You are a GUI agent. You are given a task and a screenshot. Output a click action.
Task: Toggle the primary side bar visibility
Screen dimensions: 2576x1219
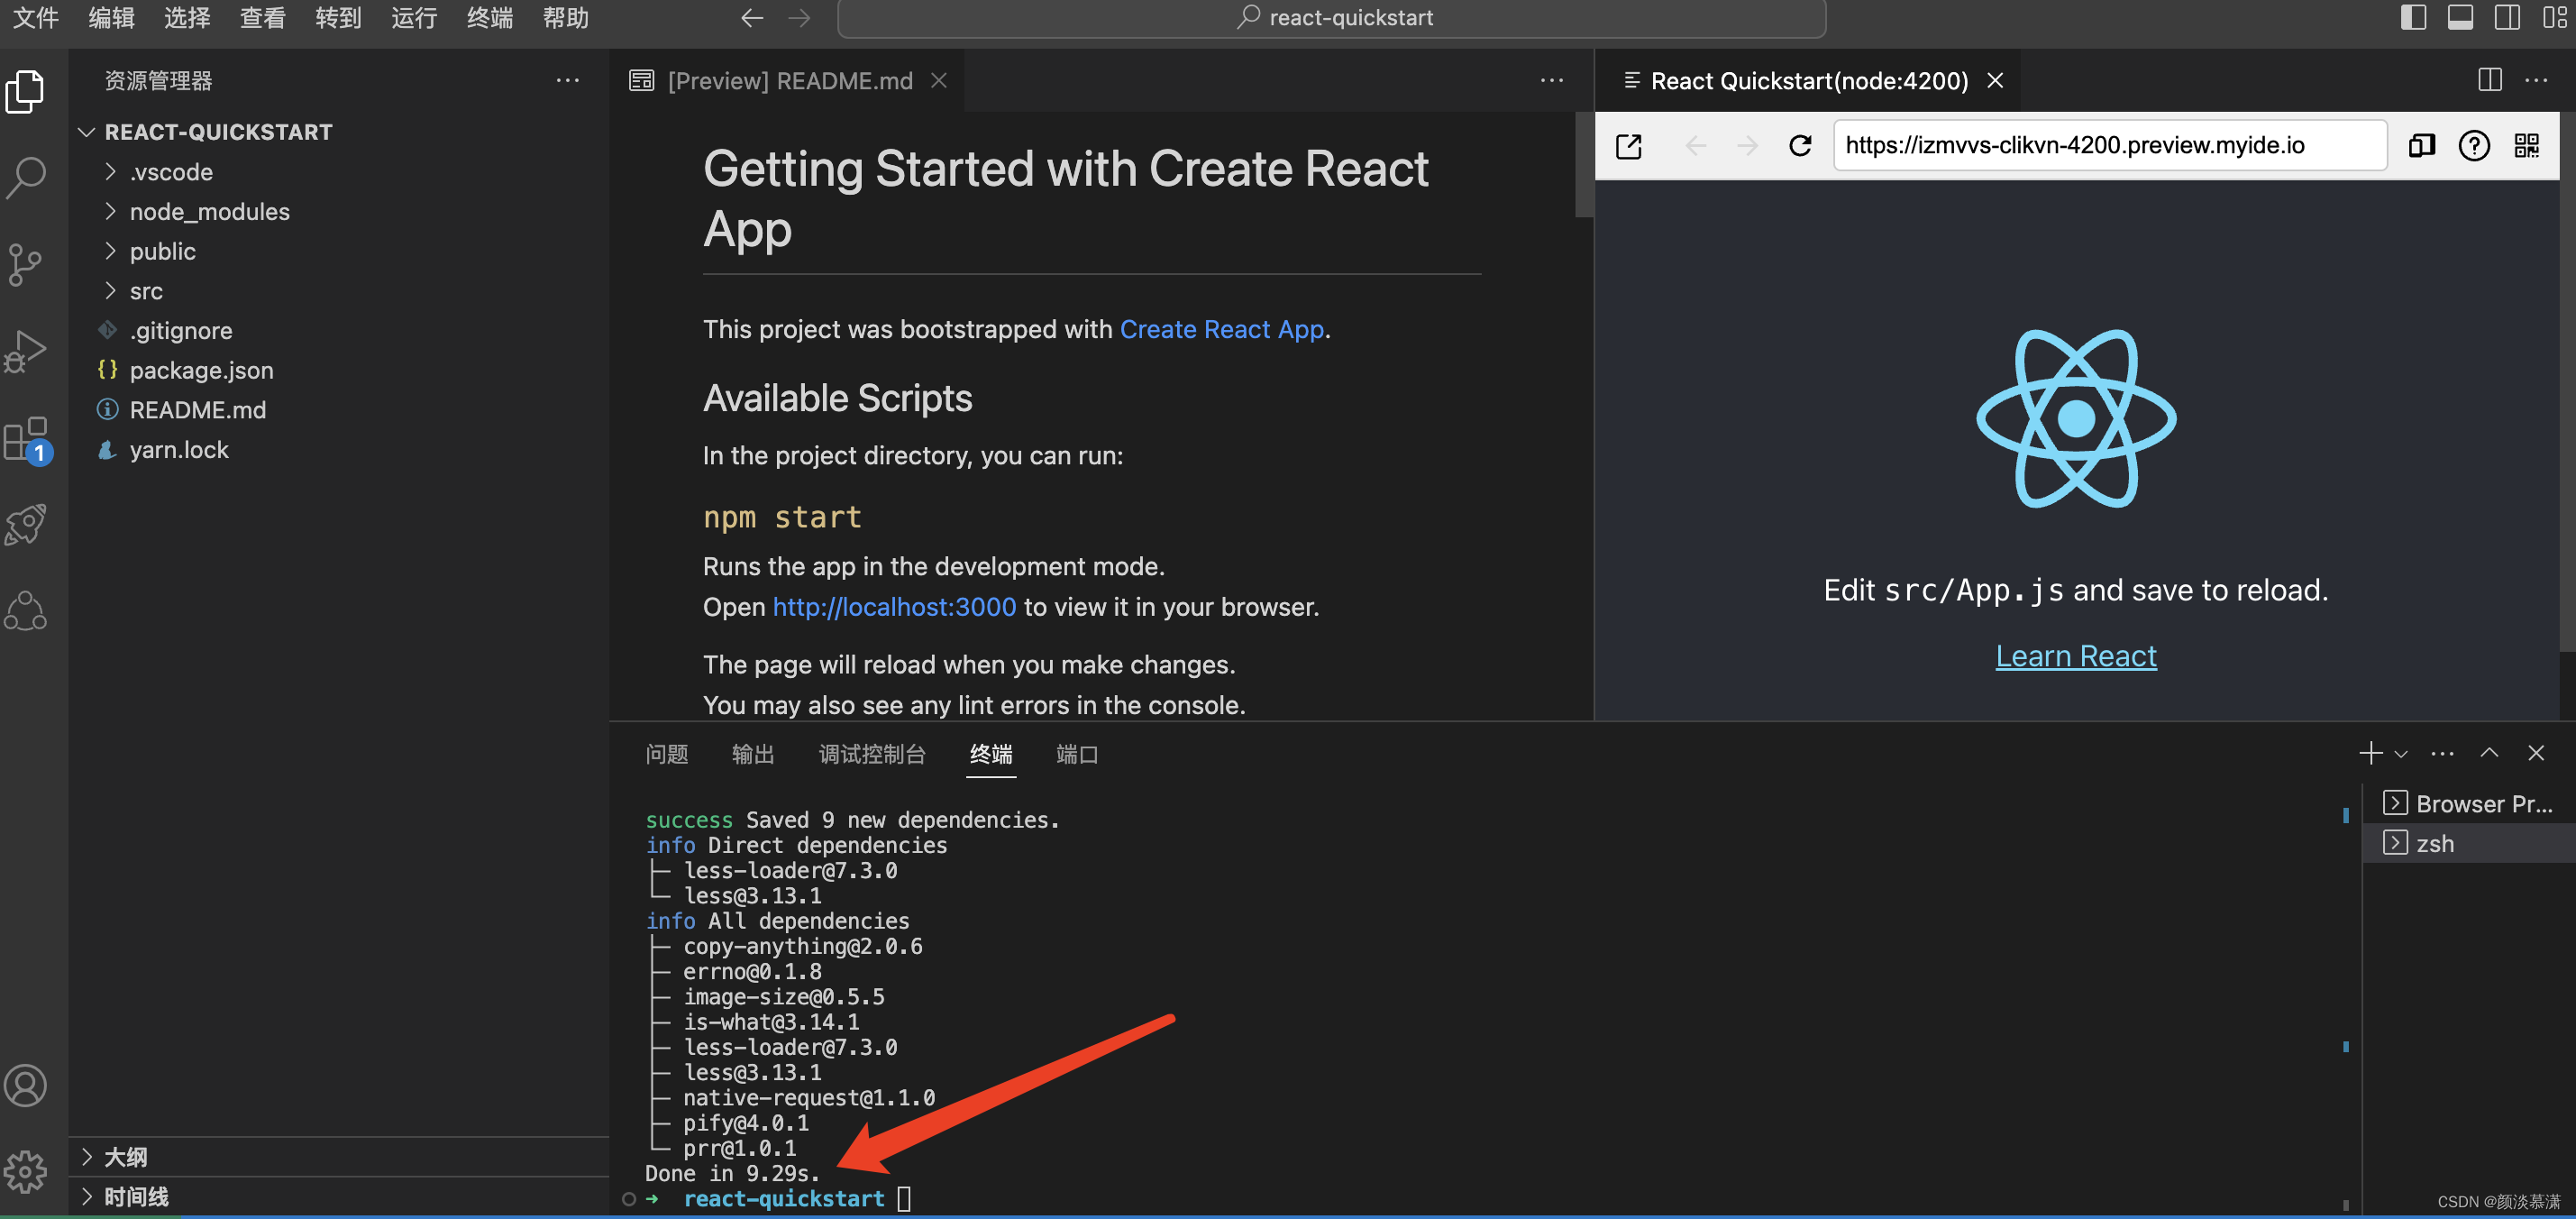[x=2413, y=17]
